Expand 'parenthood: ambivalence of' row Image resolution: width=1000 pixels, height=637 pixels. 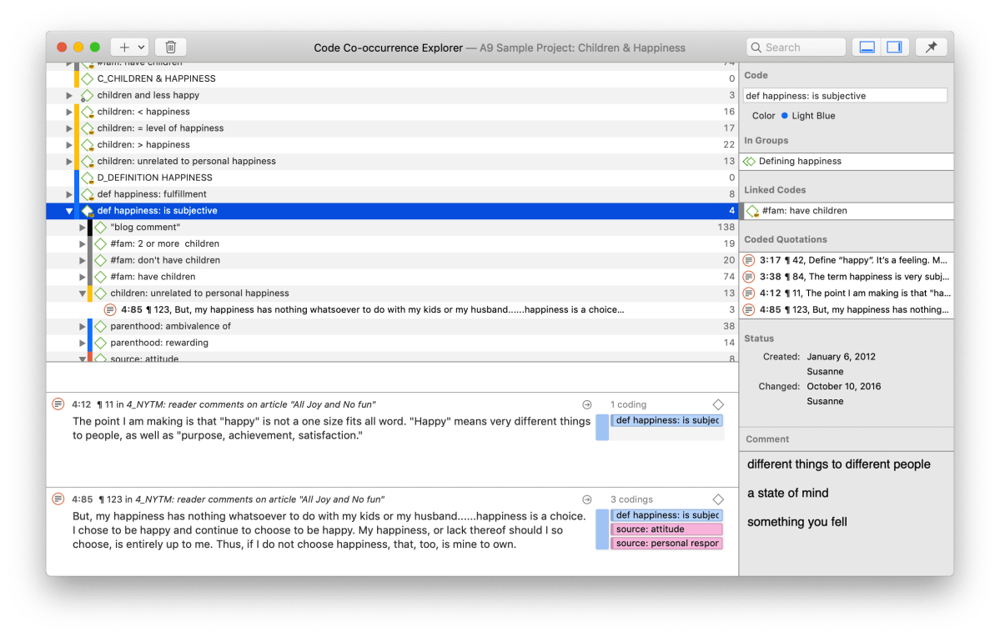click(83, 326)
